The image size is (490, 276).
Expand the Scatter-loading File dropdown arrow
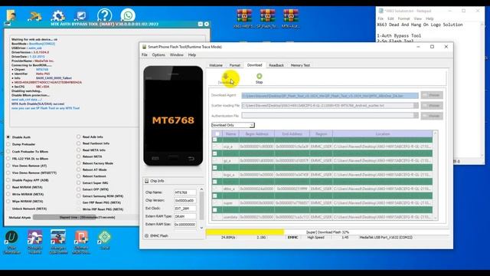click(416, 106)
